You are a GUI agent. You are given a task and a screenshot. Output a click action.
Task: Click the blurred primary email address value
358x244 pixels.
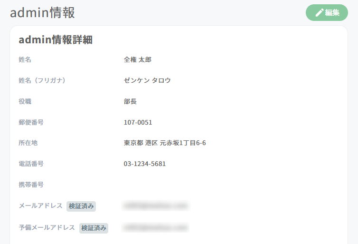pos(156,205)
